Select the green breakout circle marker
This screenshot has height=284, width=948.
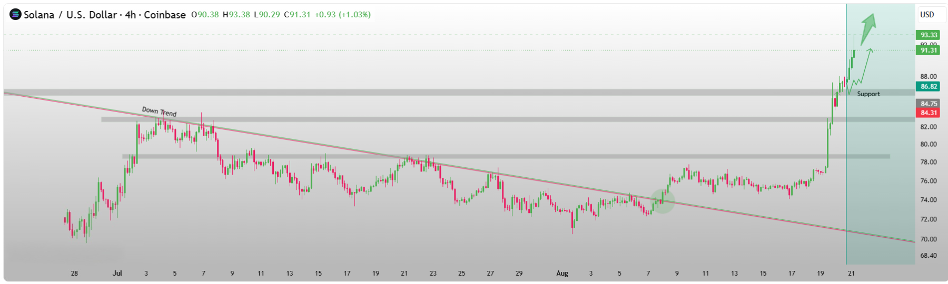point(662,201)
